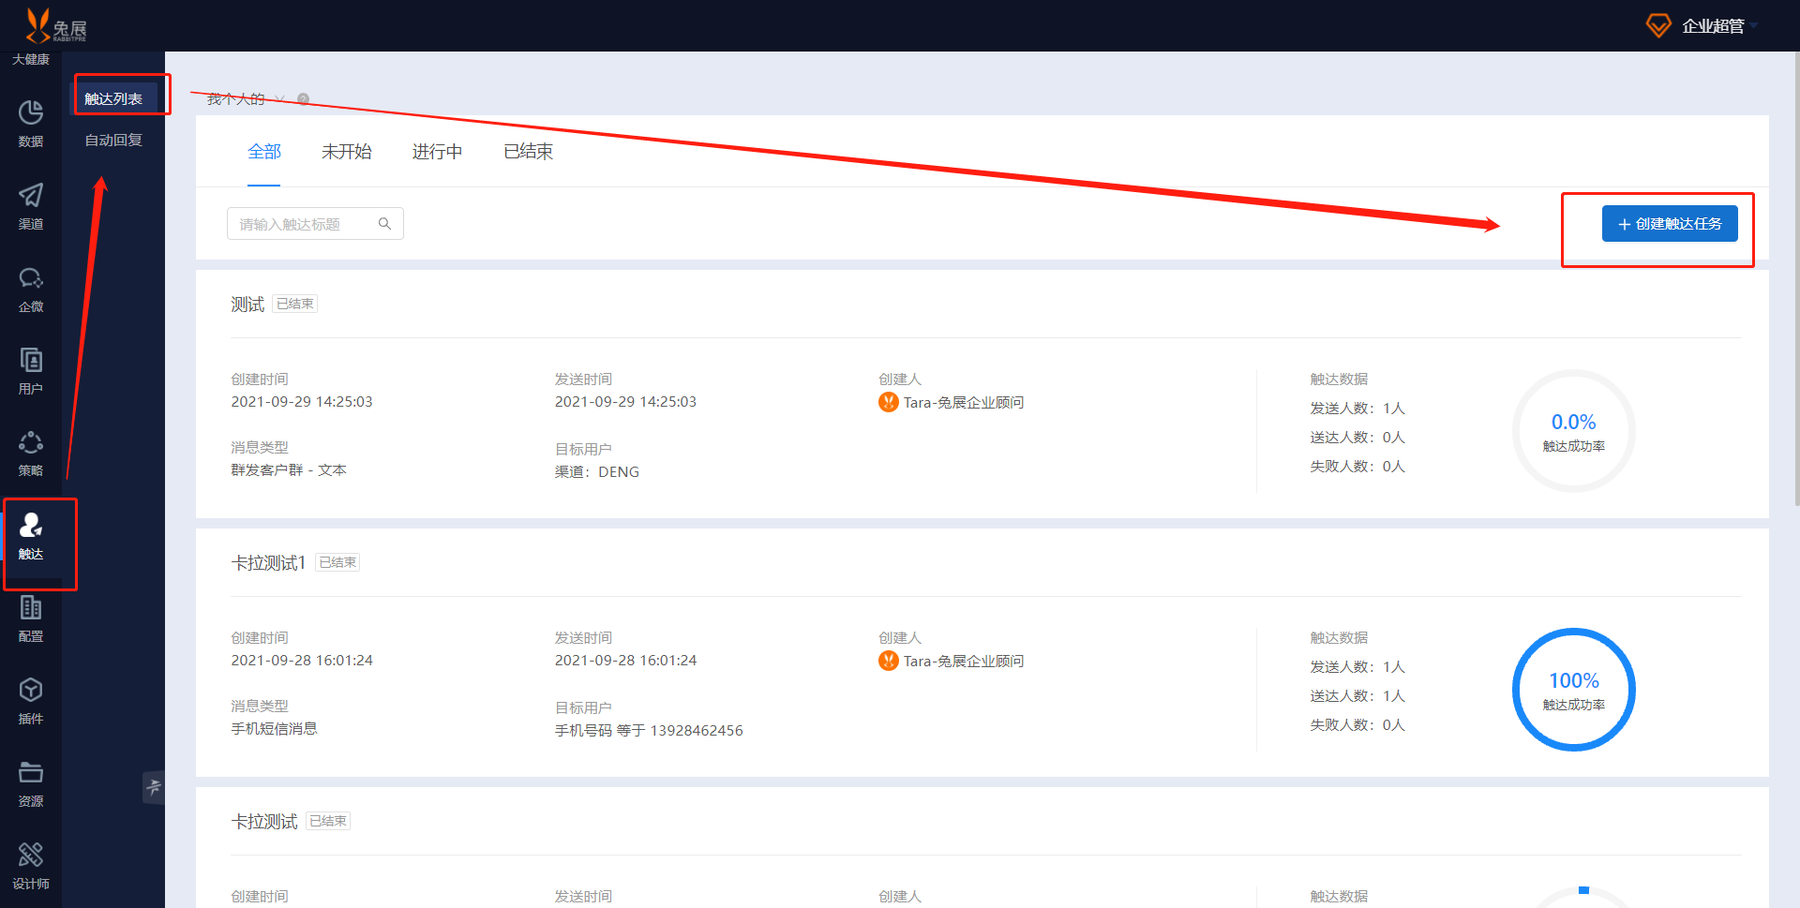Open the 企微 WeCom section
Screen dimensions: 1800x908
[x=31, y=289]
